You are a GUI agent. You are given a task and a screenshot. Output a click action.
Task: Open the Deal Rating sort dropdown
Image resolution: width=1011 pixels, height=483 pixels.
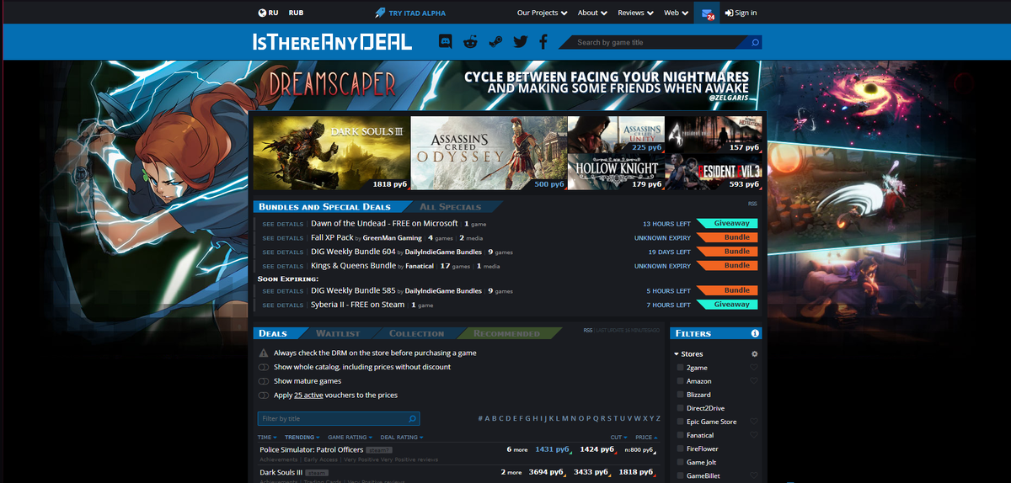pyautogui.click(x=401, y=438)
